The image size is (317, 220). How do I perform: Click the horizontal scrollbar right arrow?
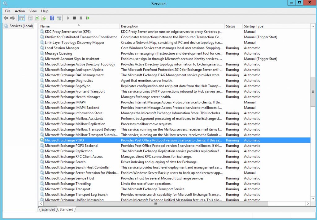click(308, 204)
